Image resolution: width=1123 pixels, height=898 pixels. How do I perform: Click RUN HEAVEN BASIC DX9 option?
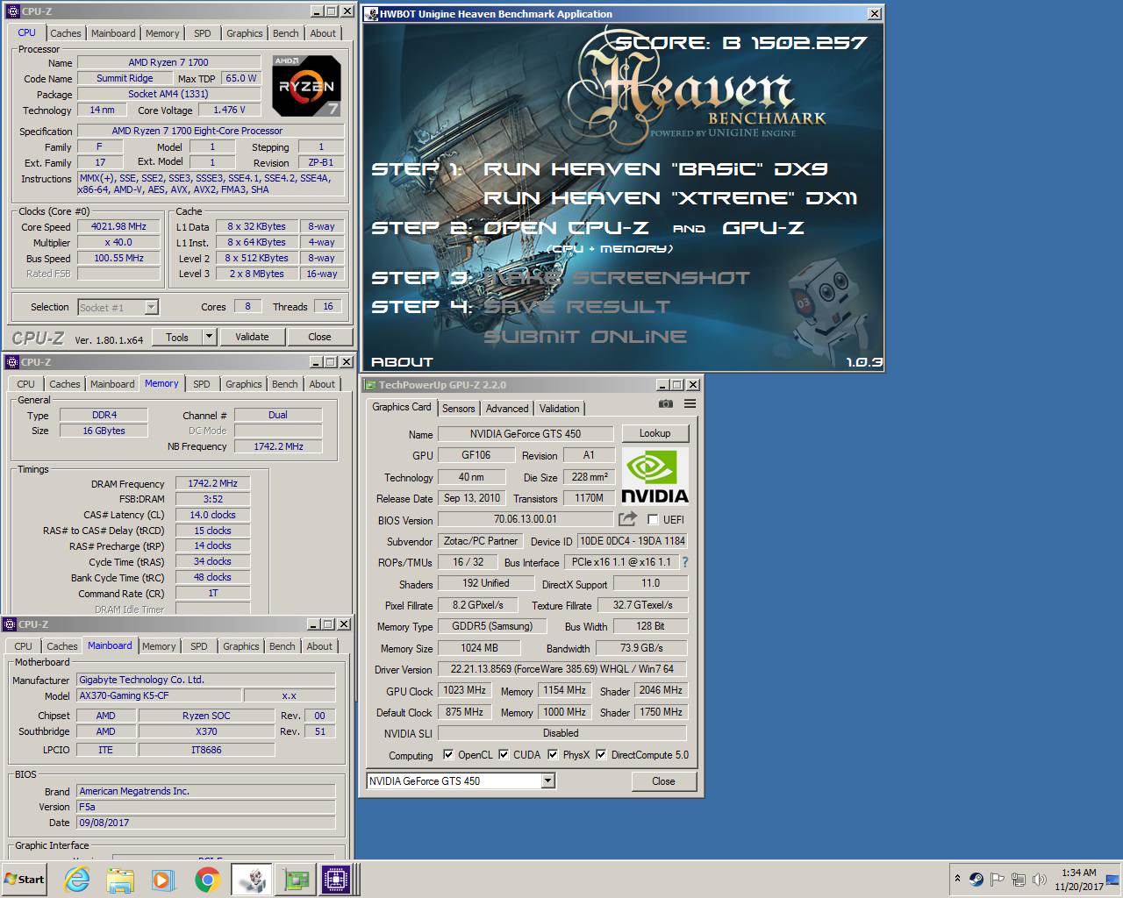(655, 169)
